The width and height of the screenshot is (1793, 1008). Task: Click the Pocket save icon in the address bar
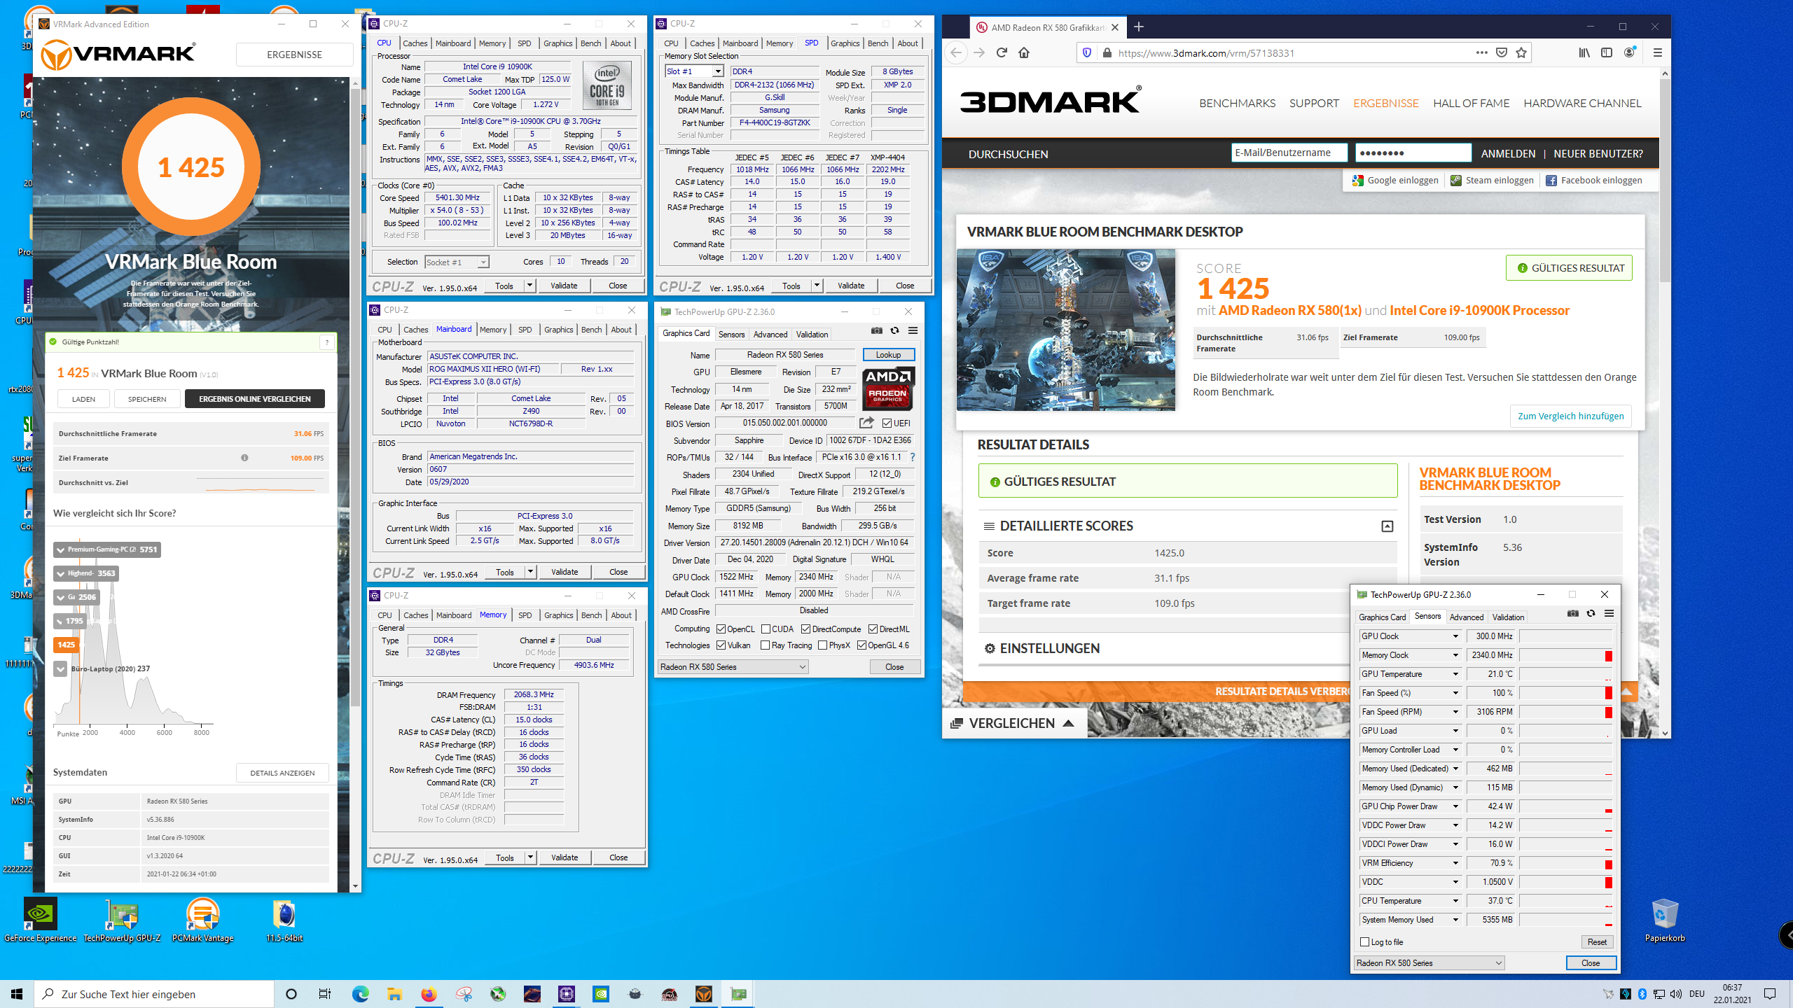1501,52
